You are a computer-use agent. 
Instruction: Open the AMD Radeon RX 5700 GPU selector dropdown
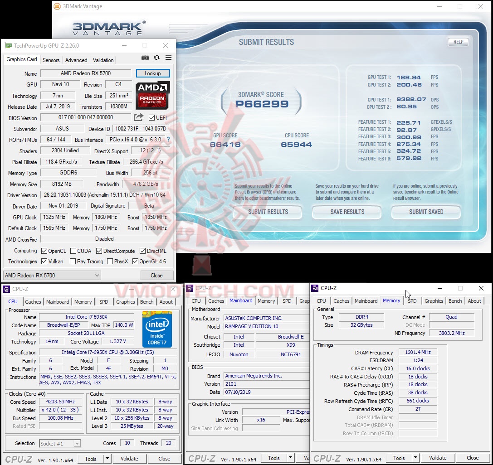point(52,276)
